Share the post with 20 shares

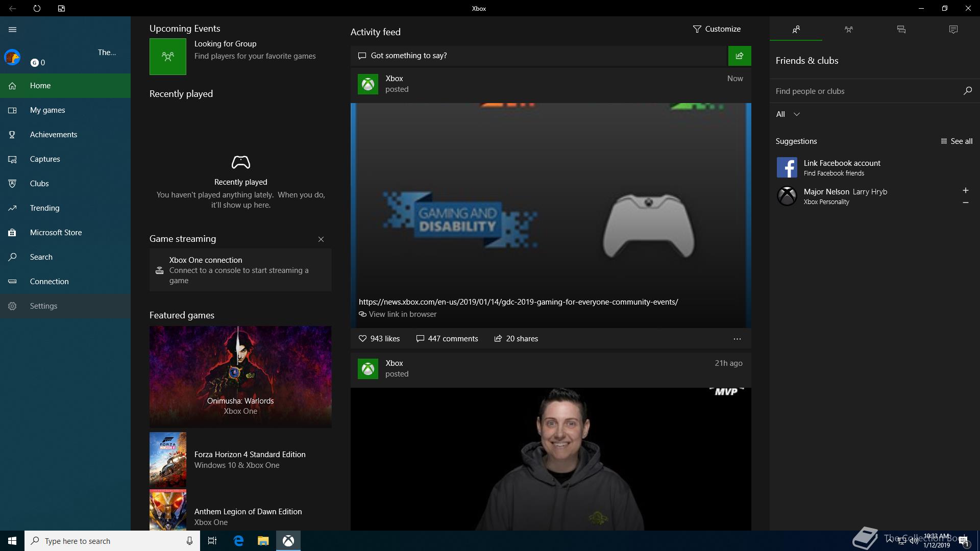tap(516, 339)
